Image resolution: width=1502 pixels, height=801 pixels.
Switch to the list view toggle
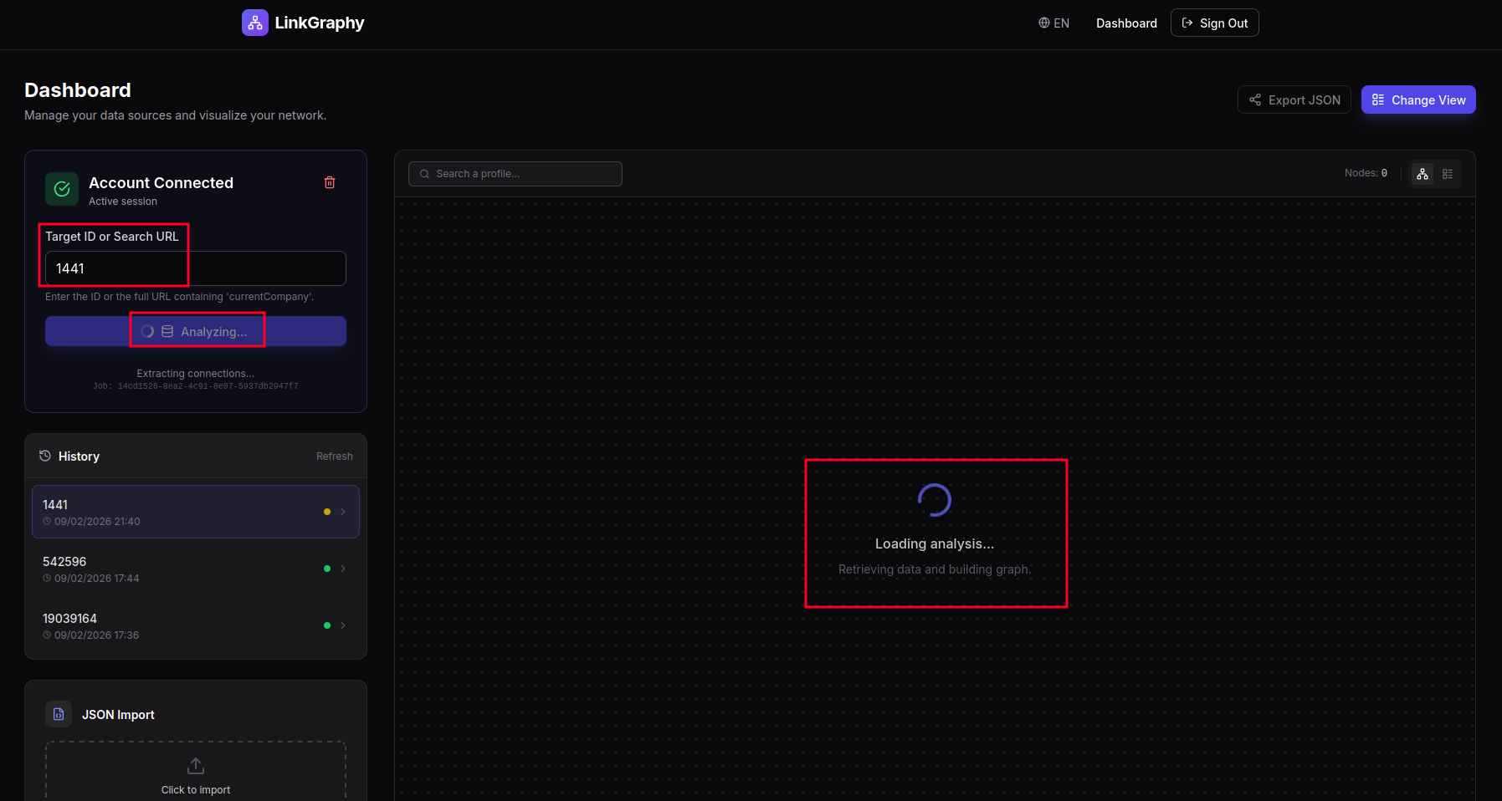tap(1448, 174)
